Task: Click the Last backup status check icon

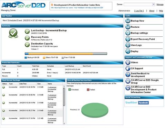Action: [27, 31]
